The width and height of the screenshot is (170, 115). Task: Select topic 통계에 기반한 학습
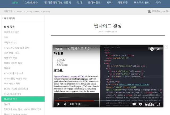pyautogui.click(x=13, y=63)
